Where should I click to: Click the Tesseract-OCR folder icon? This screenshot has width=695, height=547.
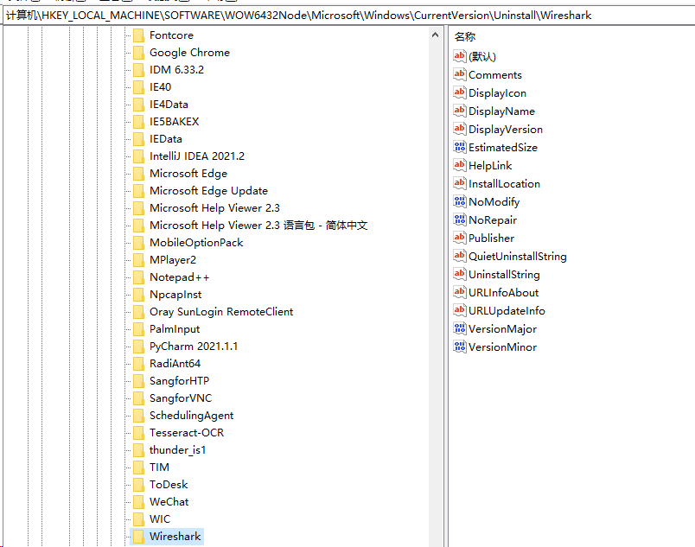pyautogui.click(x=138, y=433)
